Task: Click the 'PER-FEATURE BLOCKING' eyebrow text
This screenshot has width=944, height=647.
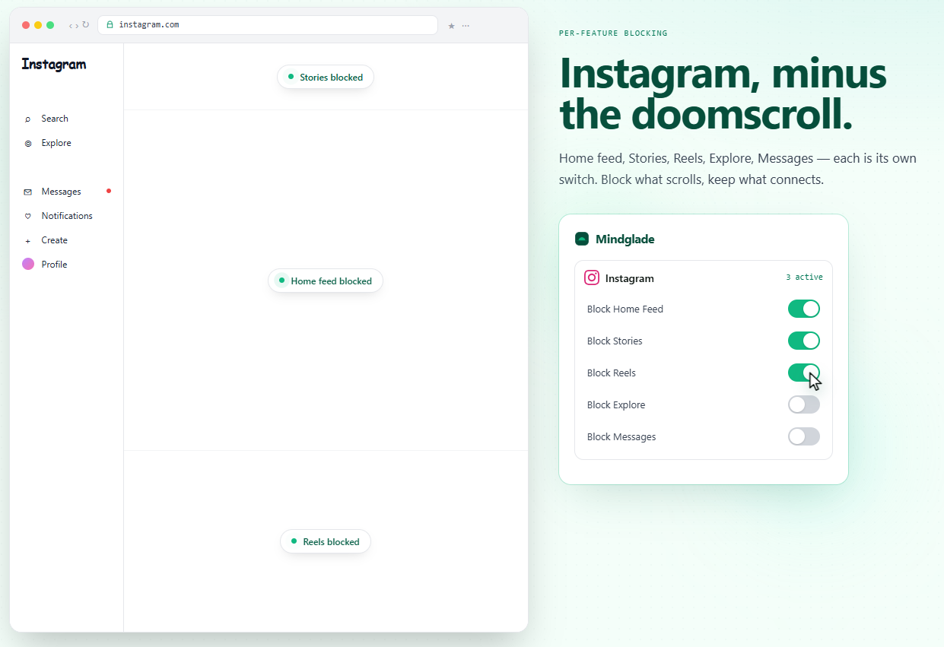Action: coord(613,33)
